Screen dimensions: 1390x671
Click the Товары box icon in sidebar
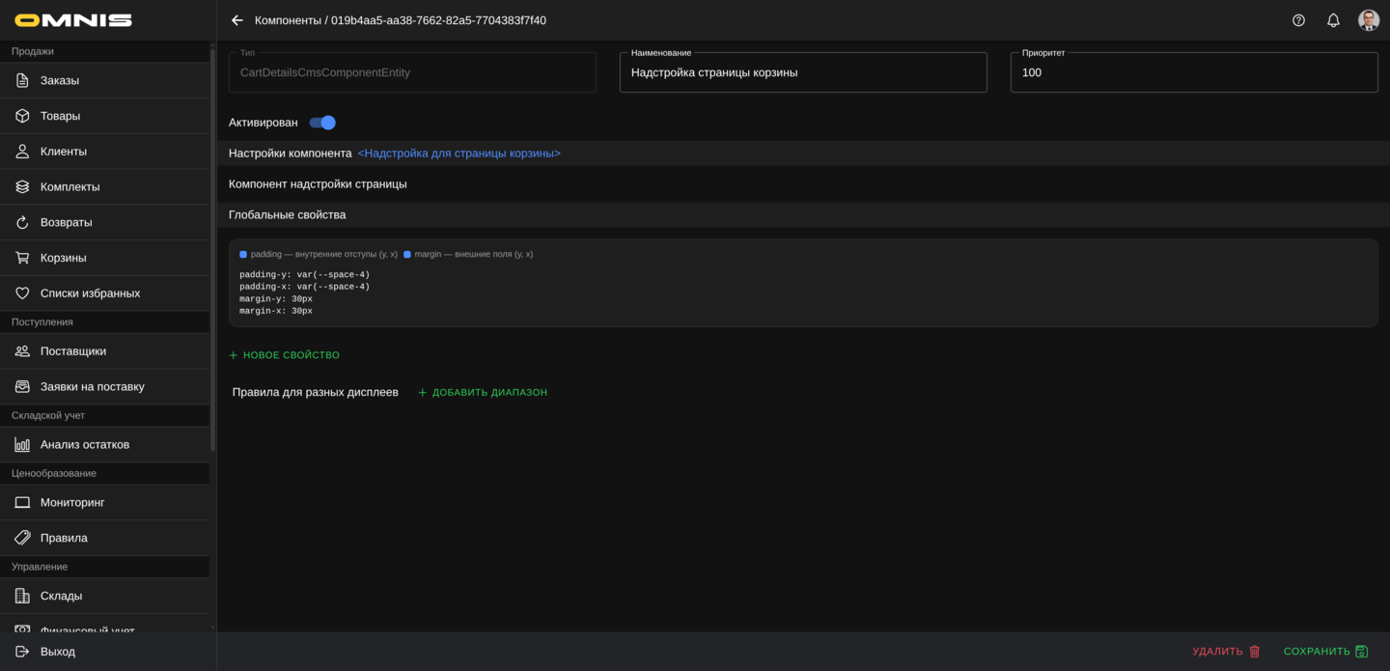pyautogui.click(x=22, y=116)
